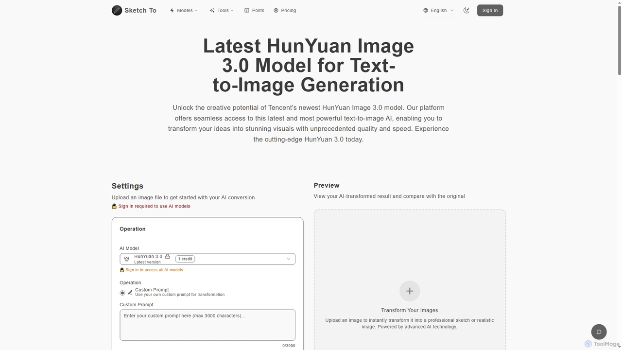This screenshot has height=350, width=622.
Task: Open the Pricing page
Action: (285, 10)
